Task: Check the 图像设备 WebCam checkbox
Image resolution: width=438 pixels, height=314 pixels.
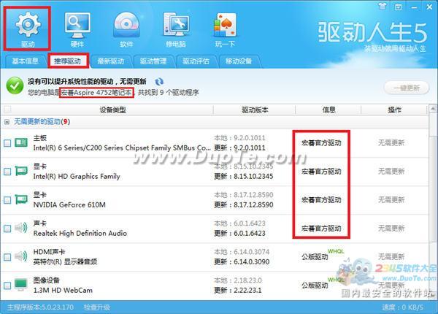Action: coord(7,286)
